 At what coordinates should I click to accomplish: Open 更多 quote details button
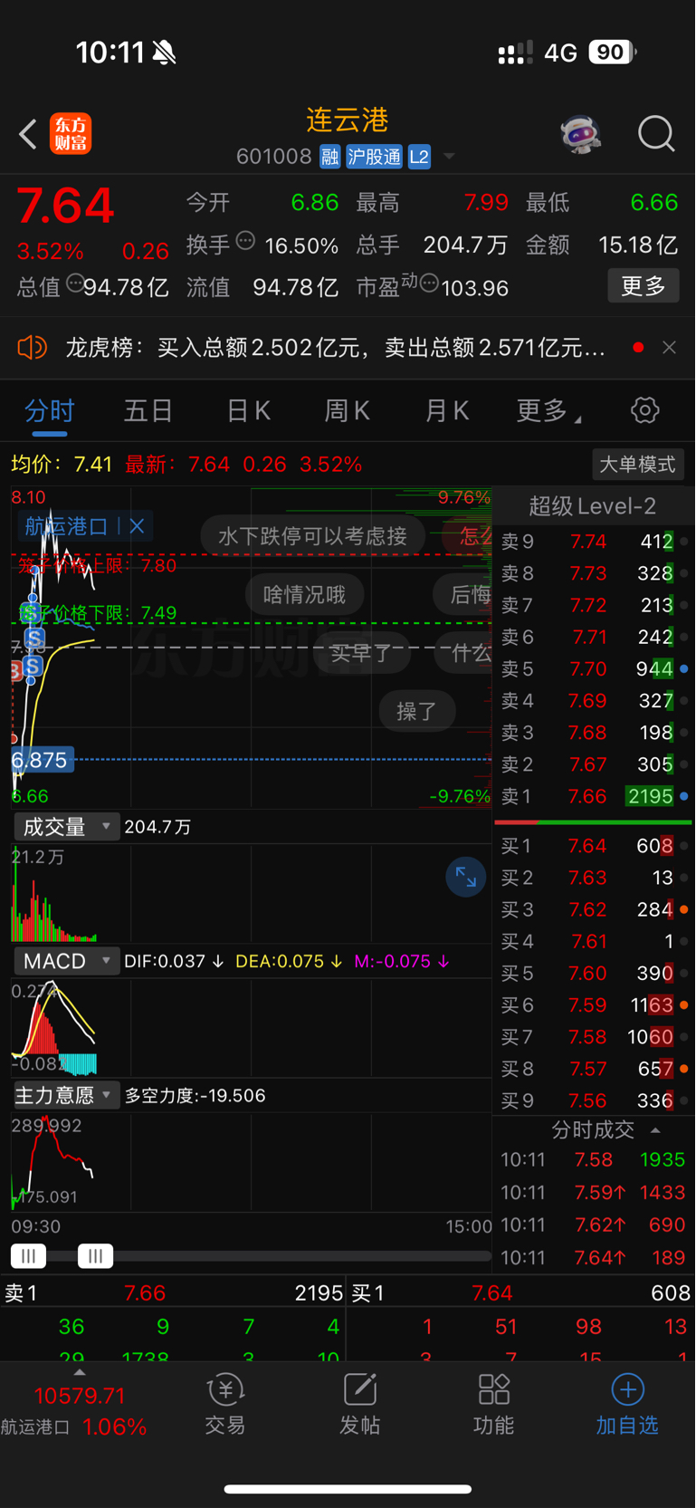coord(643,286)
